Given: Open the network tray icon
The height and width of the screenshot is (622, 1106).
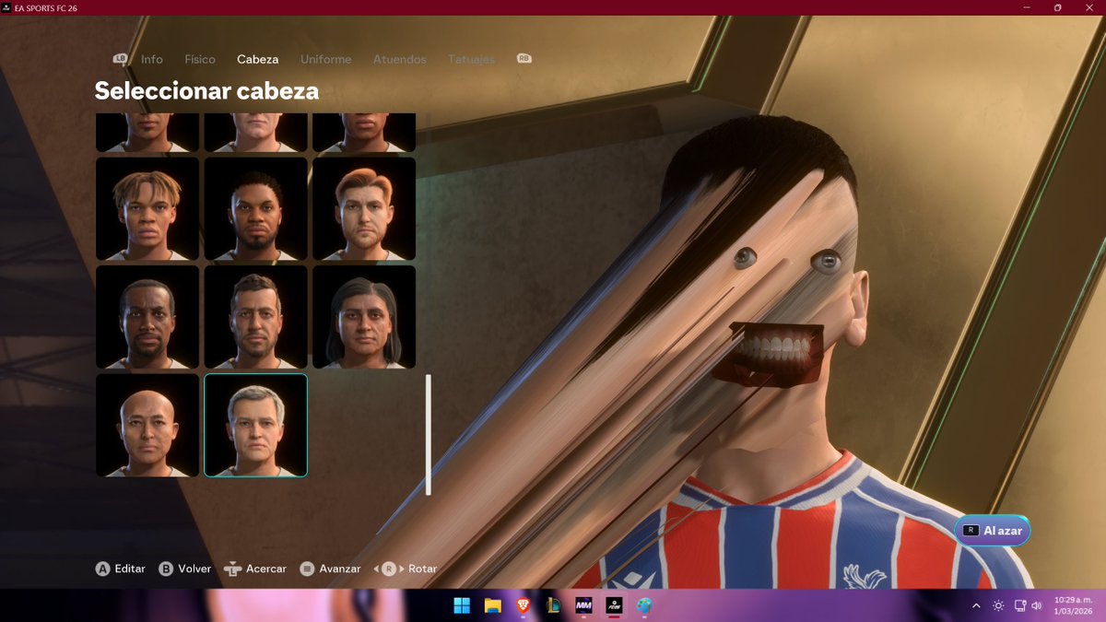Looking at the screenshot, I should 1020,605.
